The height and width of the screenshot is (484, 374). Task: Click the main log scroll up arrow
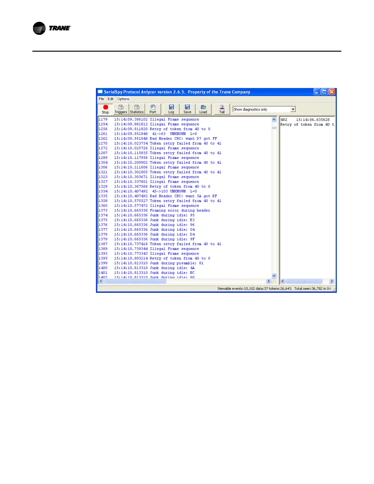274,119
